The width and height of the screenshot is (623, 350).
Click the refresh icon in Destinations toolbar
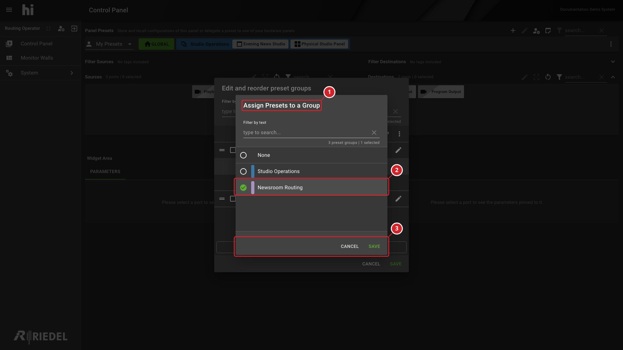[x=548, y=77]
